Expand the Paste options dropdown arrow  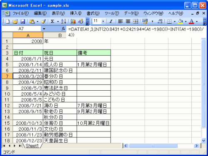coord(37,22)
